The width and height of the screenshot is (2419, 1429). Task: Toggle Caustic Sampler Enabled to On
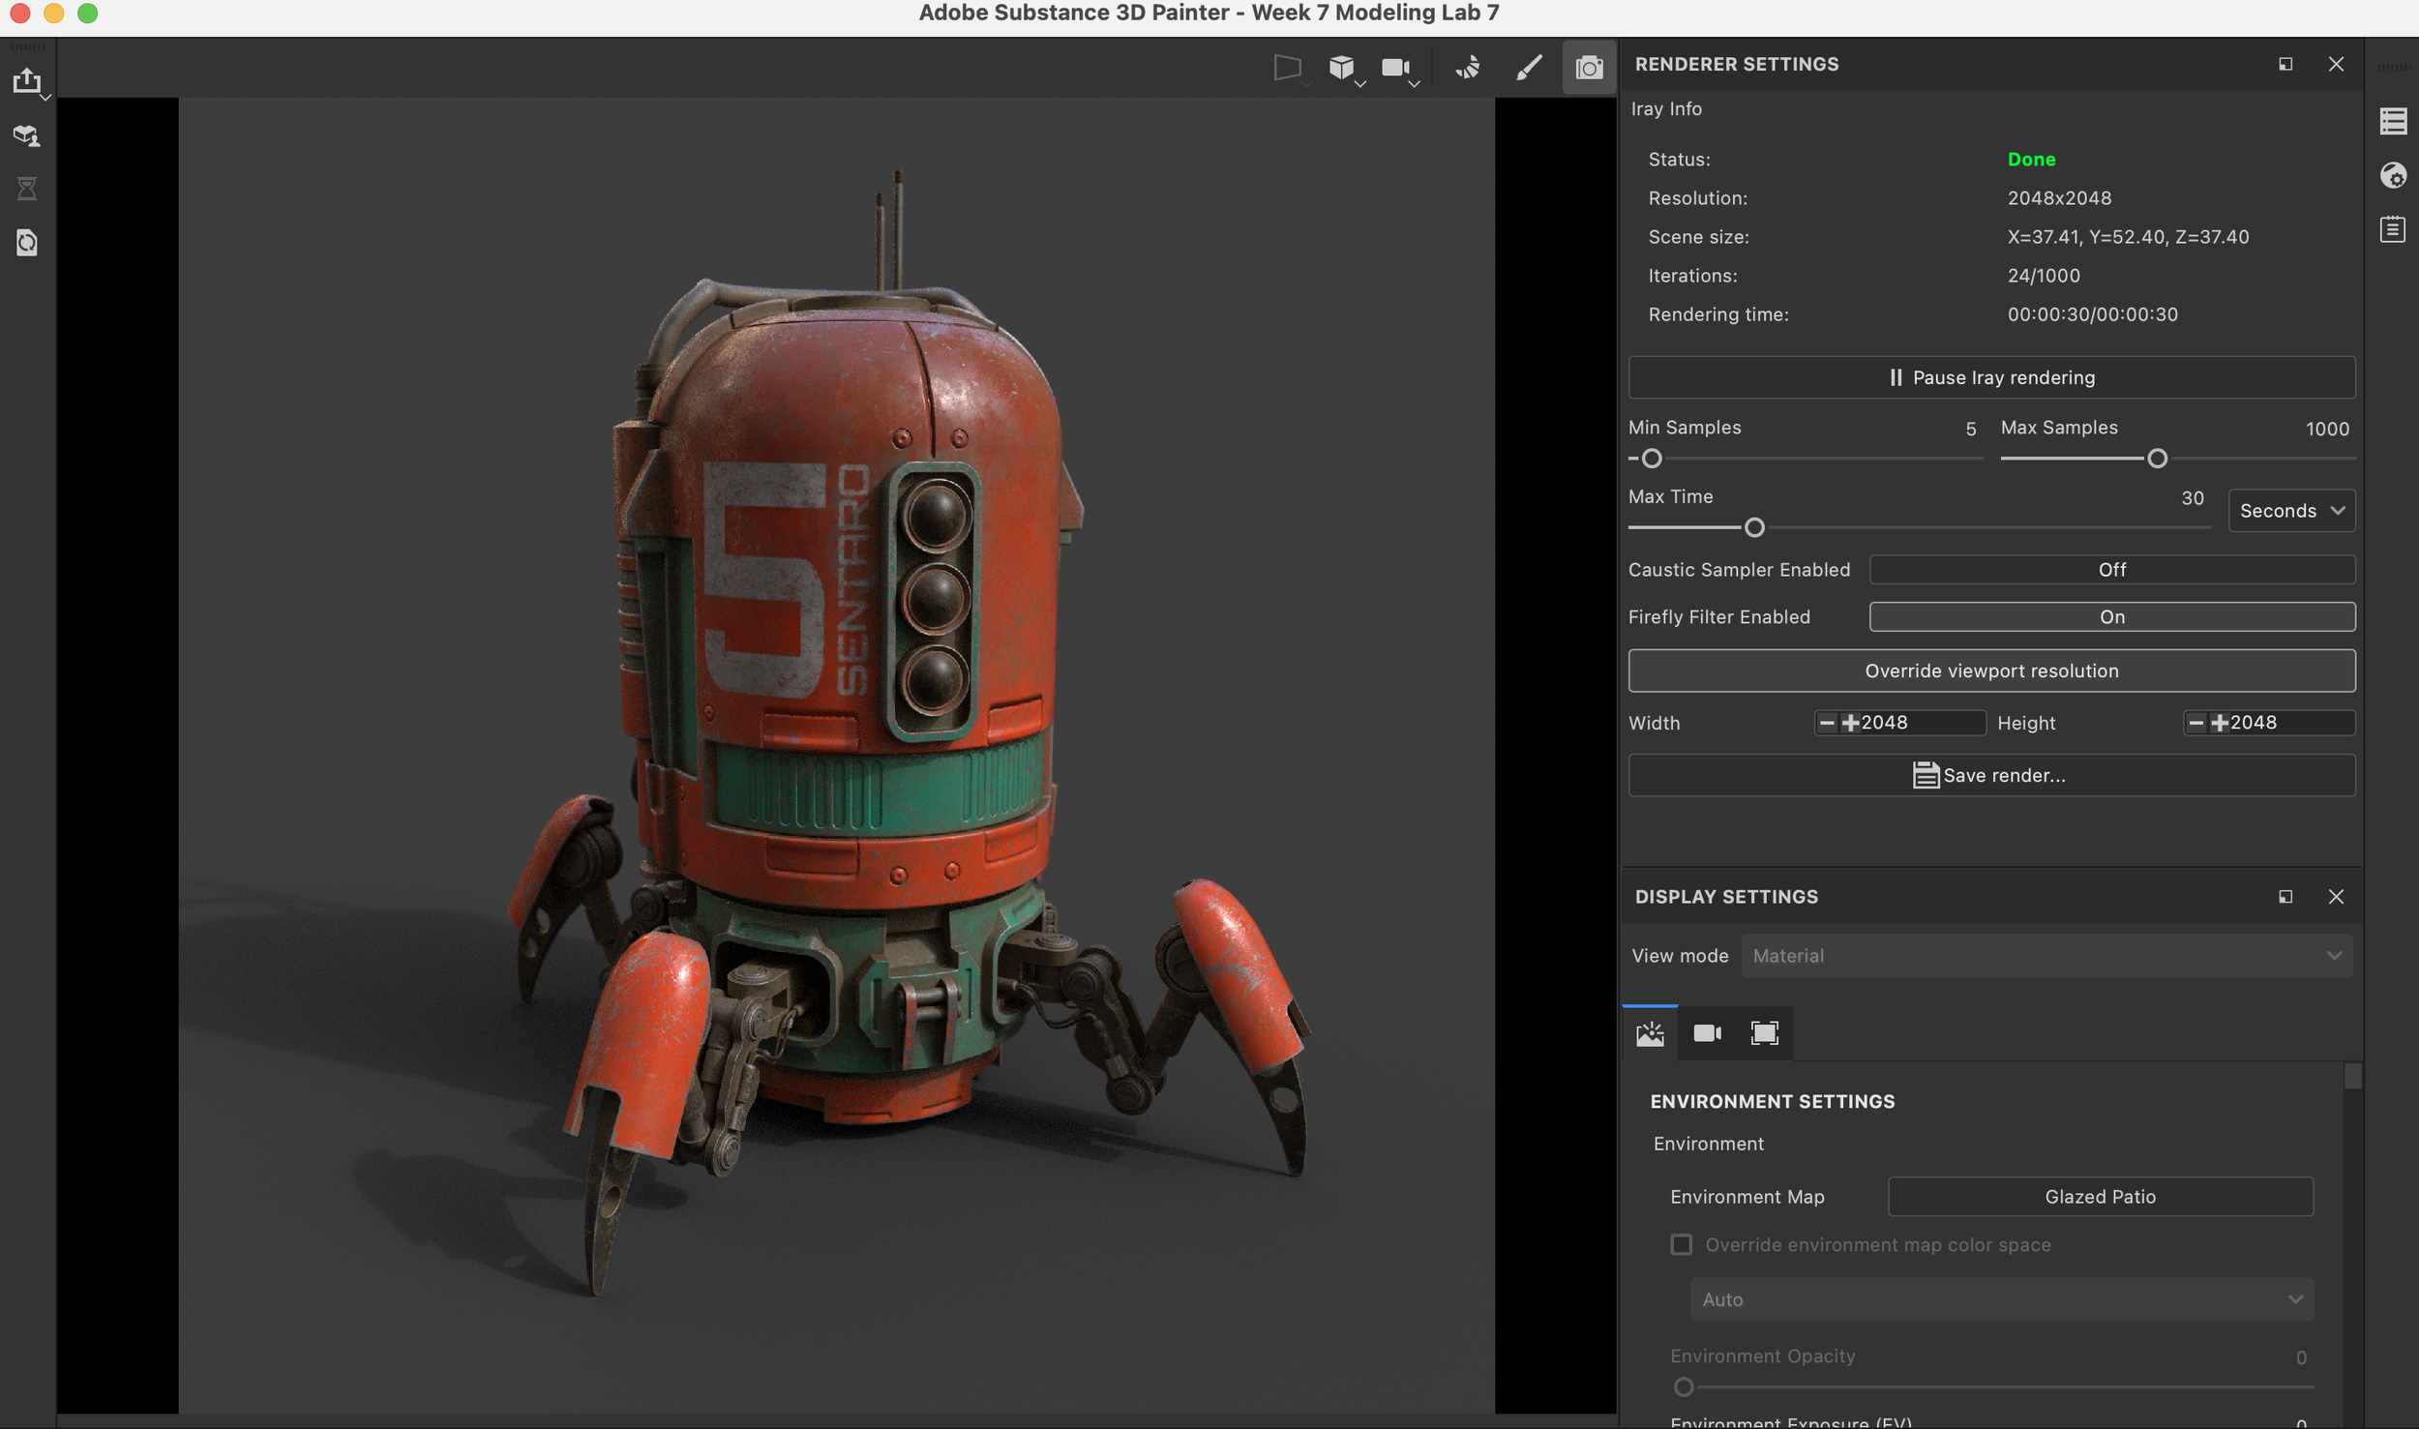(2111, 570)
